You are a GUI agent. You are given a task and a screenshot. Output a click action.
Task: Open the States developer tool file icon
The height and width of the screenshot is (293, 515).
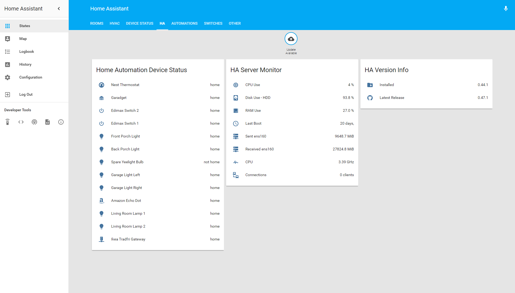pyautogui.click(x=48, y=122)
